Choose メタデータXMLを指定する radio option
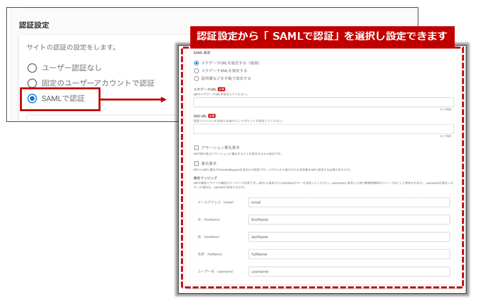477x301 pixels. coord(197,70)
